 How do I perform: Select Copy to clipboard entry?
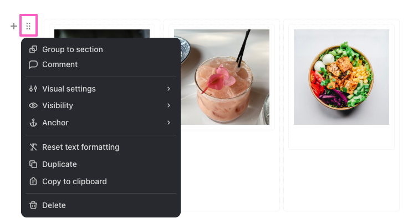(101, 181)
